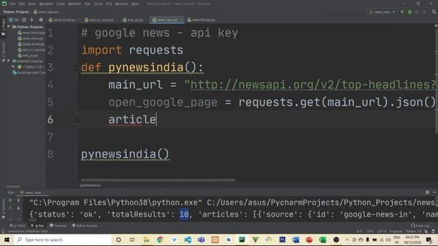This screenshot has height=246, width=438.
Task: Hide the Run panel with the minimize icon
Action: point(435,192)
